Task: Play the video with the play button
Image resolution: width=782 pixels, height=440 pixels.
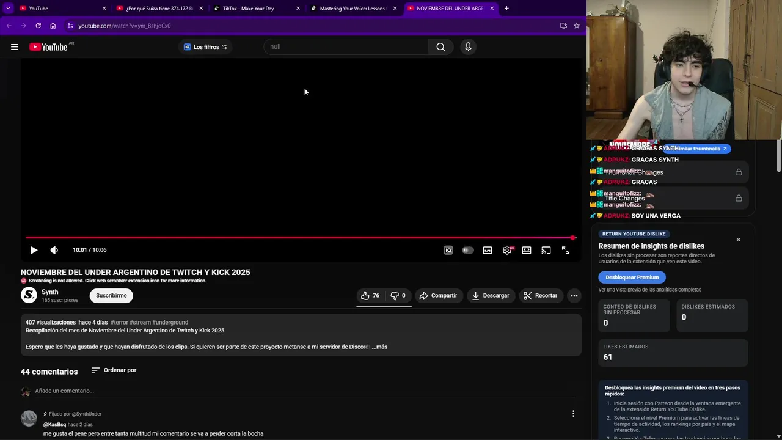Action: click(34, 250)
